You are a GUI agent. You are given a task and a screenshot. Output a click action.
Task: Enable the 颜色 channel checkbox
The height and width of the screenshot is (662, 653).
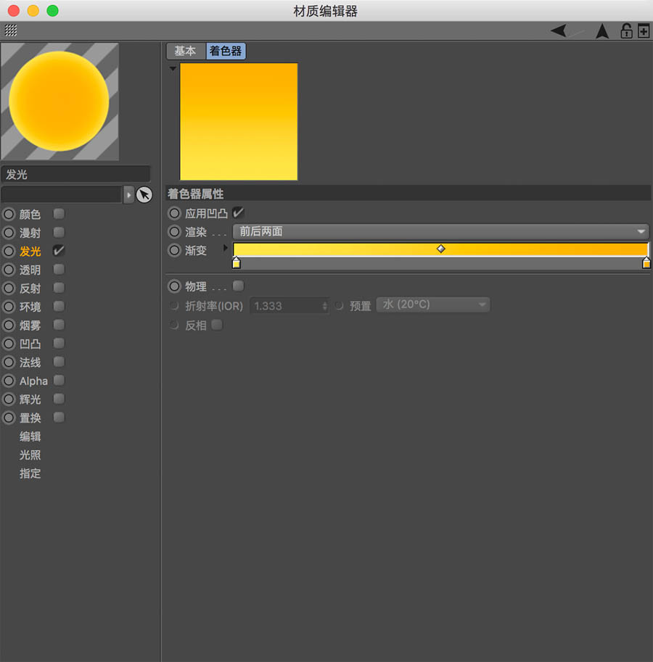(x=59, y=214)
